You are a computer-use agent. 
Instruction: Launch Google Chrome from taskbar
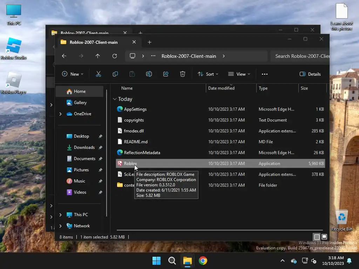[x=203, y=261]
